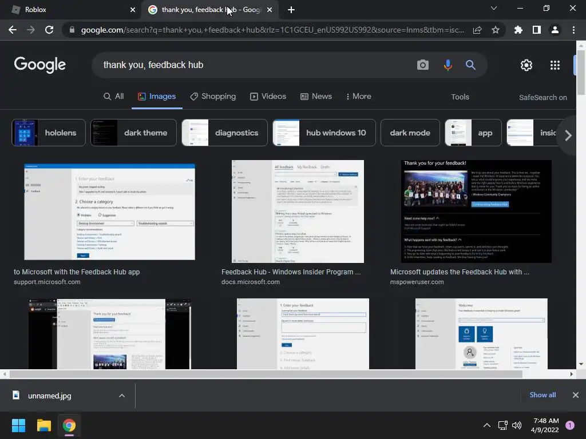The width and height of the screenshot is (586, 439).
Task: Share this page via address bar icon
Action: [x=477, y=30]
